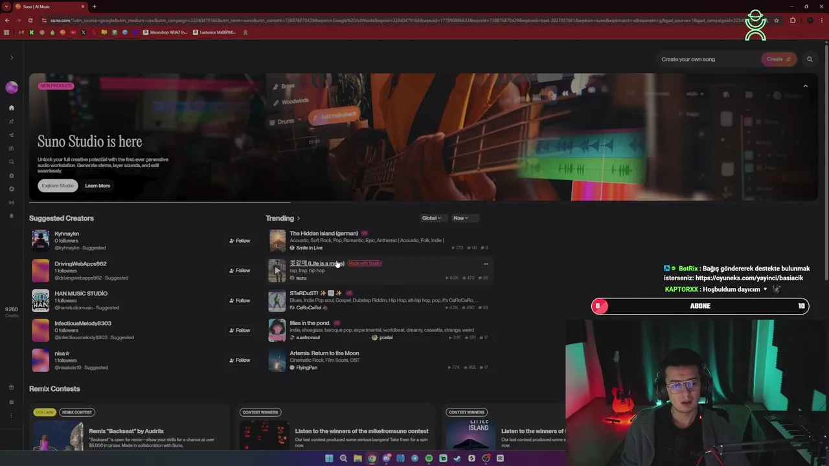Viewport: 829px width, 466px height.
Task: Click 'Made with Studio' tag
Action: click(x=365, y=263)
